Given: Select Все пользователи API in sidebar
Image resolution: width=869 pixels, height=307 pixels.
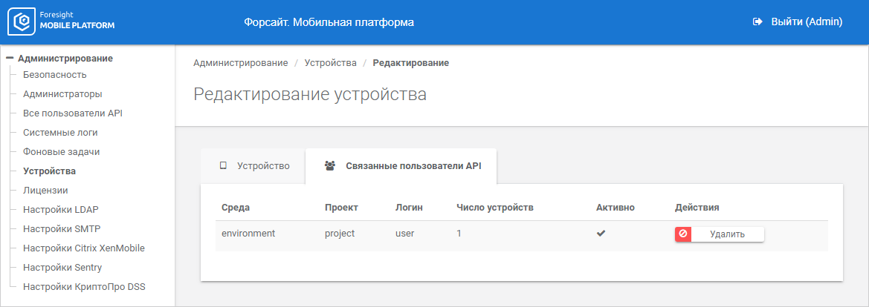Looking at the screenshot, I should pyautogui.click(x=72, y=113).
